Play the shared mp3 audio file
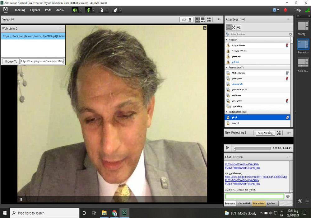This screenshot has height=218, width=311. click(x=227, y=148)
